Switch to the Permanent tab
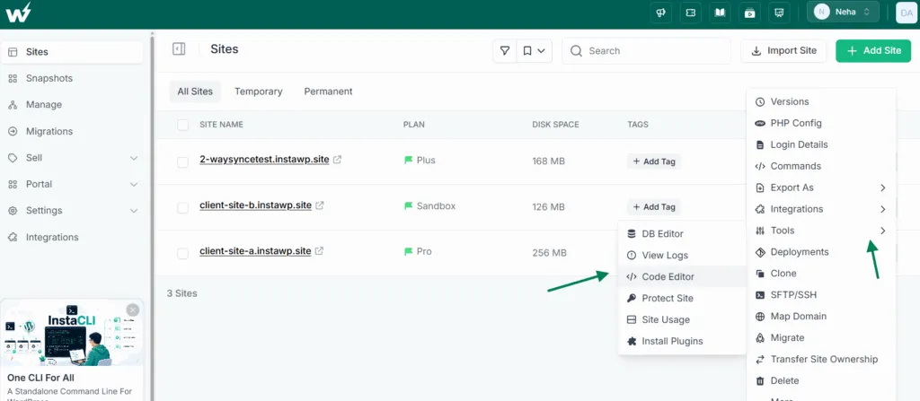Viewport: 920px width, 401px height. tap(328, 92)
